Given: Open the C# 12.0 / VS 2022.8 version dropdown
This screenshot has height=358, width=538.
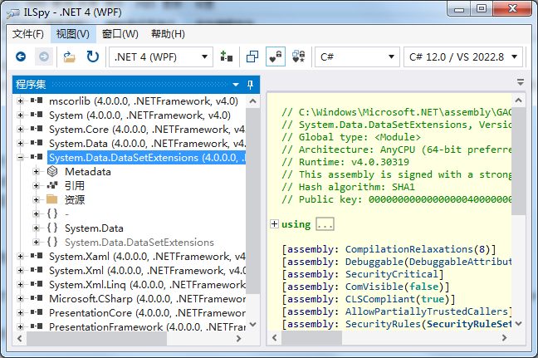Looking at the screenshot, I should point(463,56).
